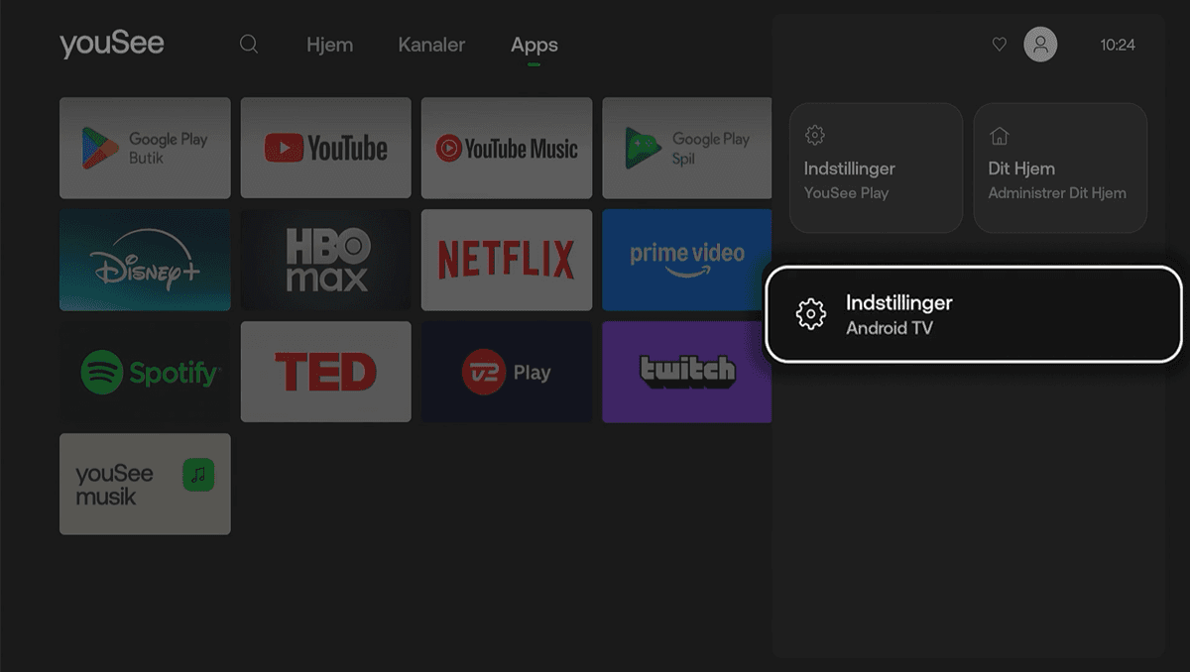Open the HBO Max app tile
Viewport: 1190px width, 672px height.
pos(325,260)
